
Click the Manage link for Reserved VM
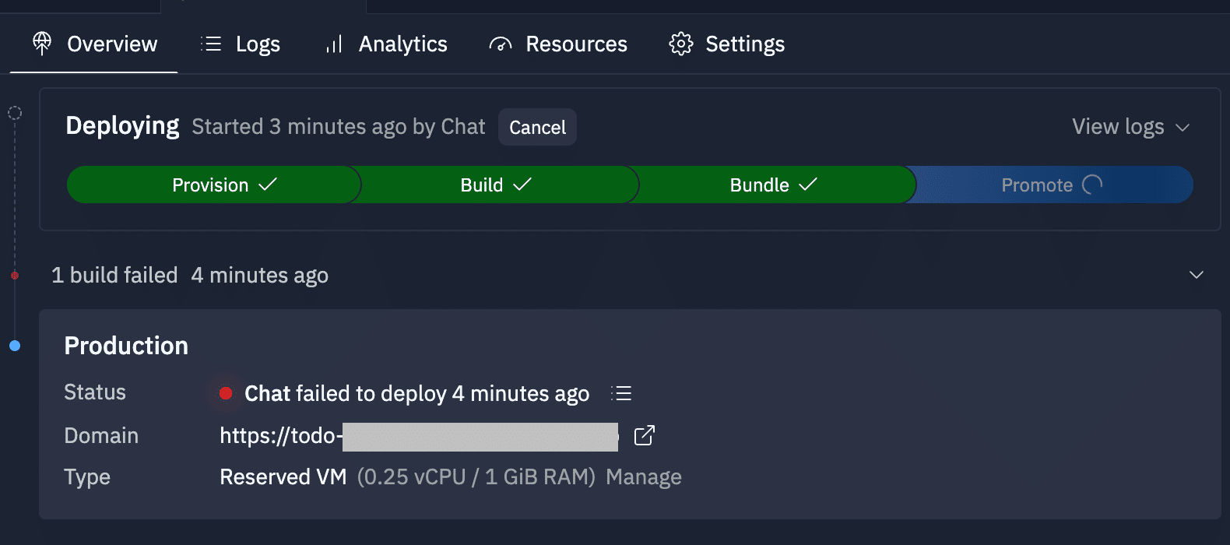point(644,476)
